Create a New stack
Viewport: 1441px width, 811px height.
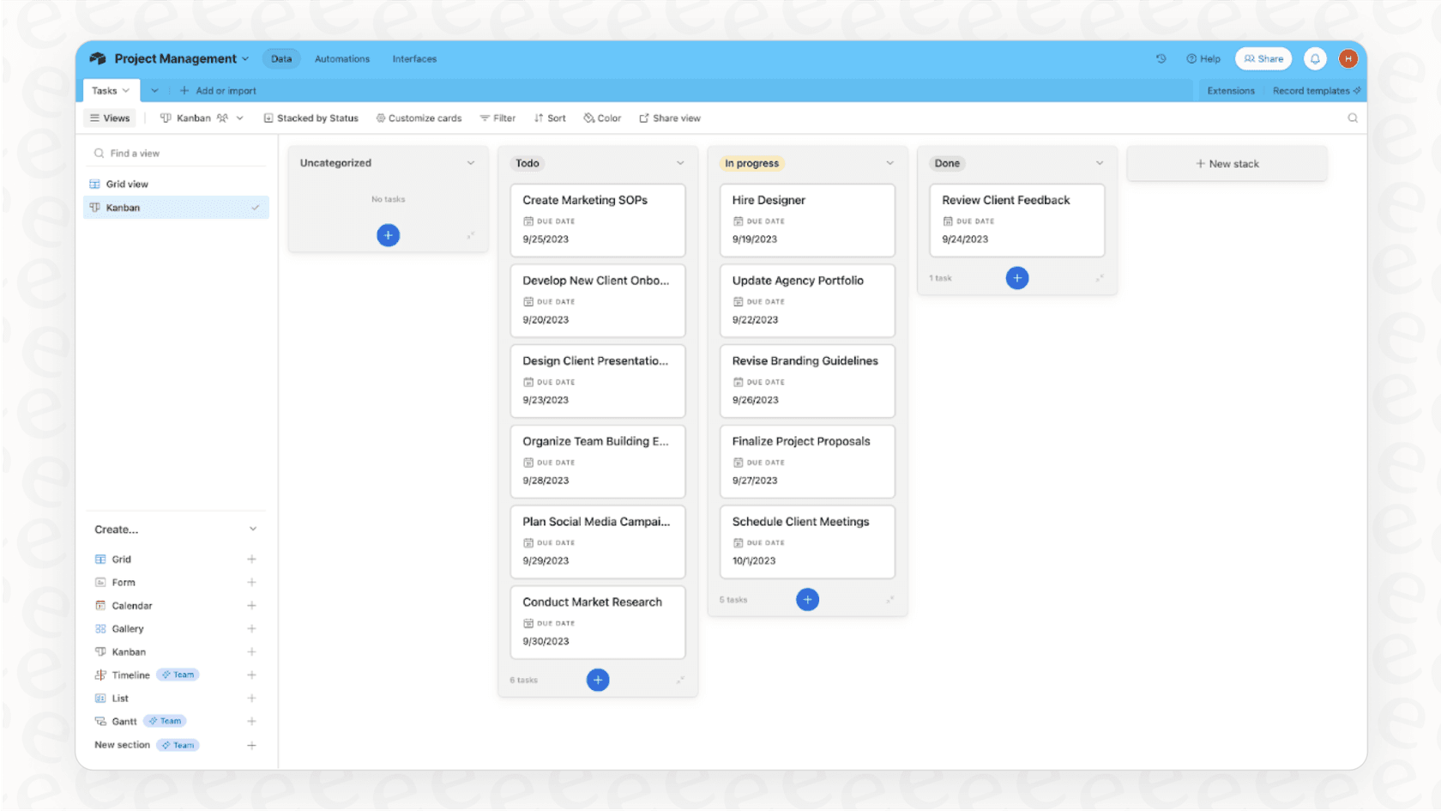(1227, 163)
